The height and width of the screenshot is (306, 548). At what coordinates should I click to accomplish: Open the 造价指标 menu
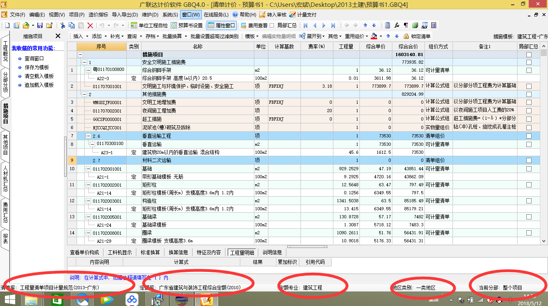pyautogui.click(x=98, y=15)
